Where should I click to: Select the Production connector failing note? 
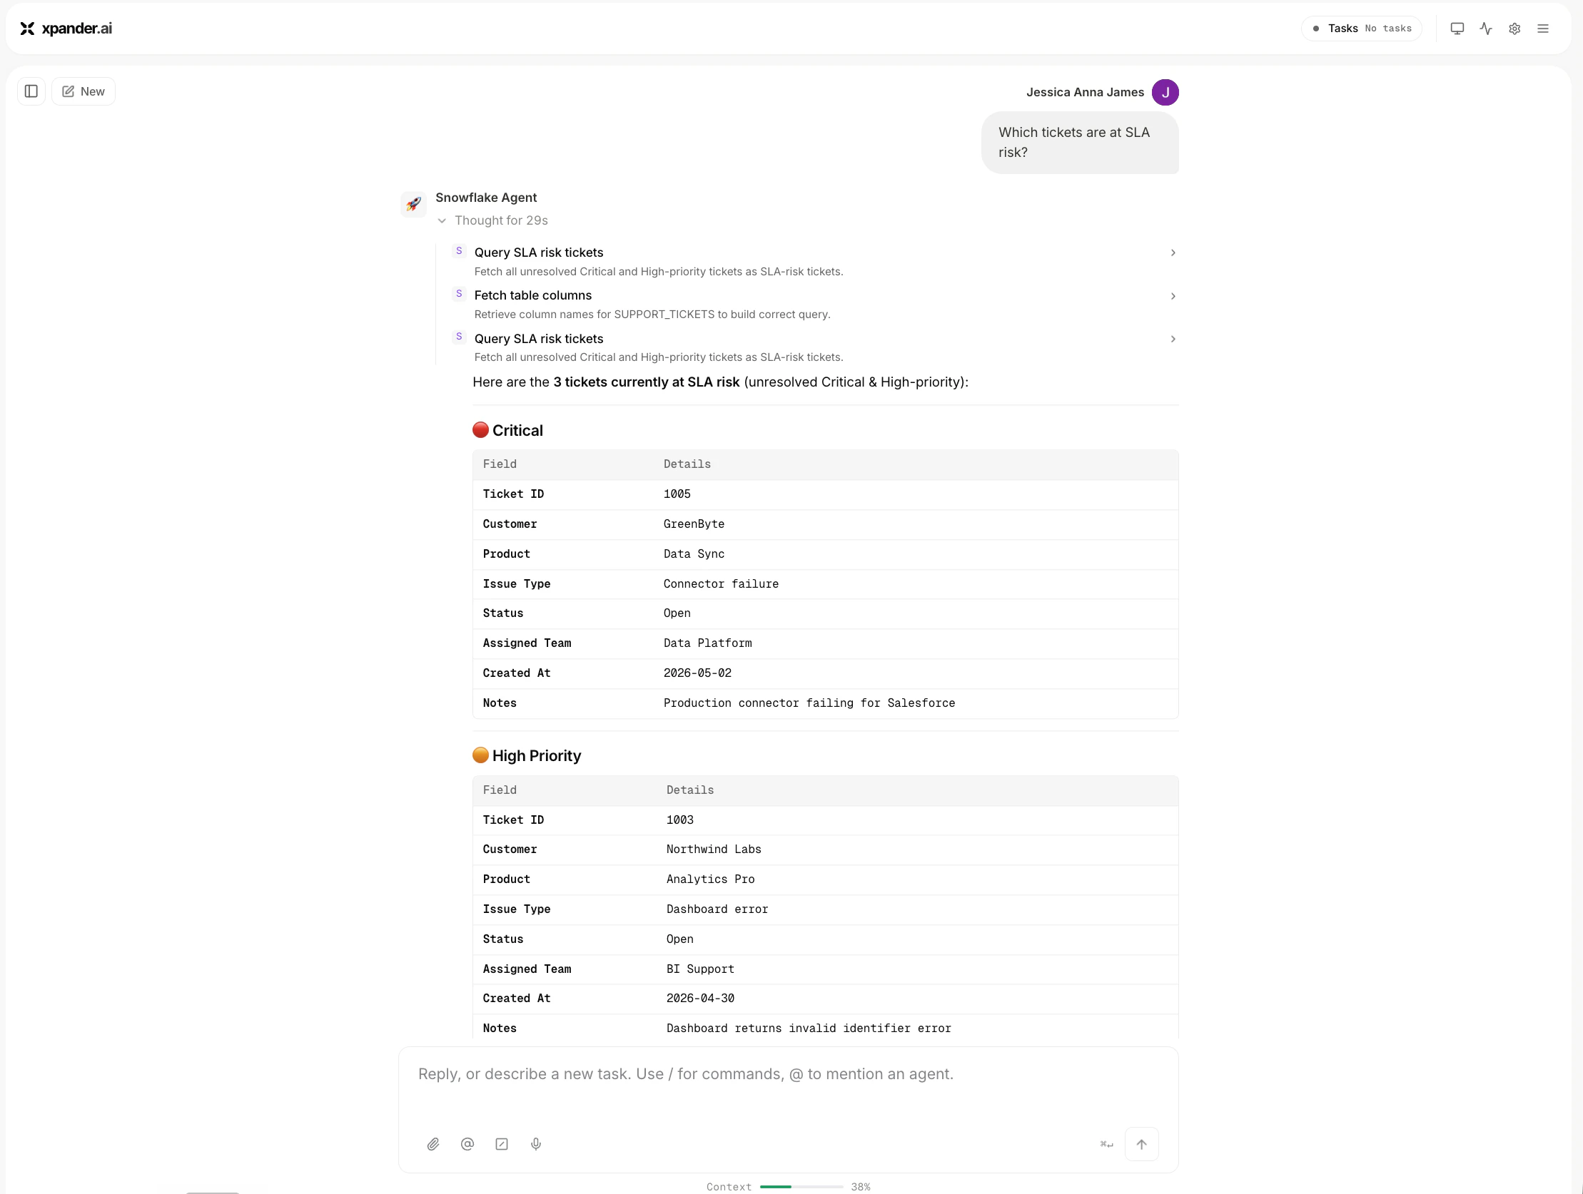click(809, 704)
